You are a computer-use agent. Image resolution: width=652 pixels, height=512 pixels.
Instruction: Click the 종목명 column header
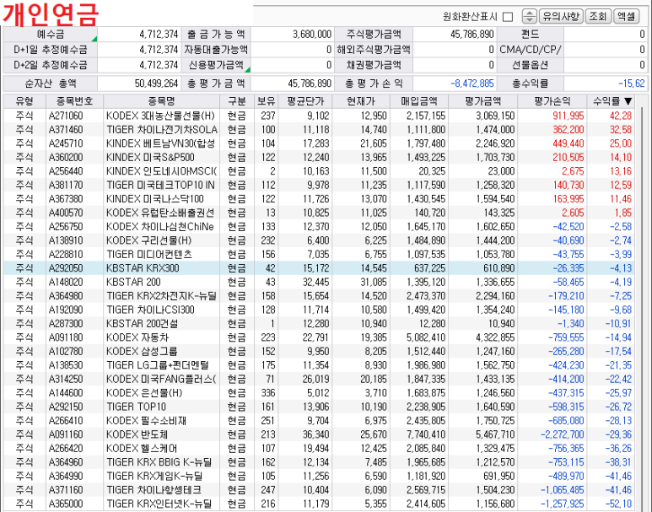(161, 101)
